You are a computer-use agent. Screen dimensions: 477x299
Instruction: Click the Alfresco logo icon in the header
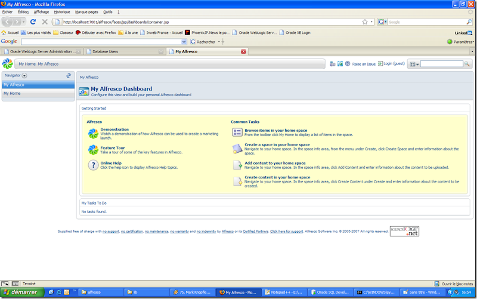point(7,64)
